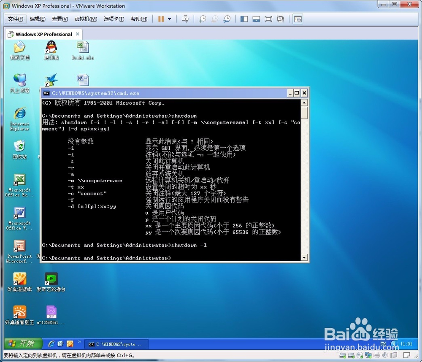The width and height of the screenshot is (422, 362).
Task: Click the CH language indicator in XP tray
Action: pos(383,344)
